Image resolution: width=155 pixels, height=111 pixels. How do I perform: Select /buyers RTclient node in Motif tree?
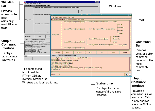98,39
